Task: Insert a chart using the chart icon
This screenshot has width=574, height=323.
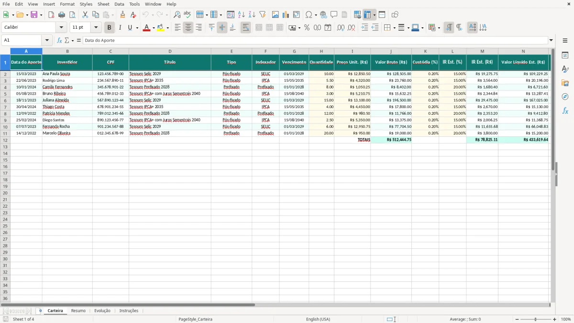Action: [286, 15]
